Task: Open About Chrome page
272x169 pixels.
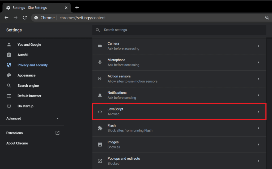Action: tap(17, 143)
